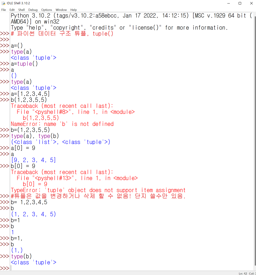256x275 pixels.
Task: Click the 'File "<pyshell#8>"' traceback line
Action: pos(76,112)
